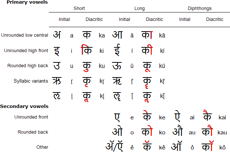Click the कू glyph labeled kū
The width and height of the screenshot is (230, 152).
coord(147,67)
